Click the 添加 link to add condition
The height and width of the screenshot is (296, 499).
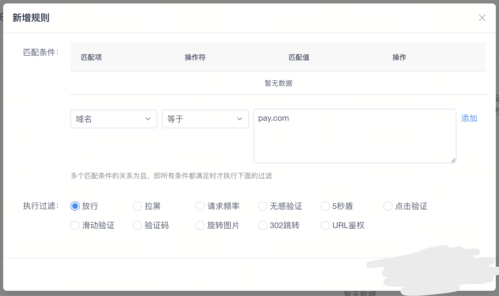tap(469, 118)
